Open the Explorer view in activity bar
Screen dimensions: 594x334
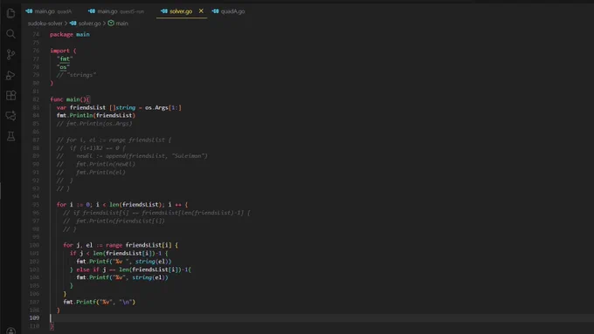(10, 13)
